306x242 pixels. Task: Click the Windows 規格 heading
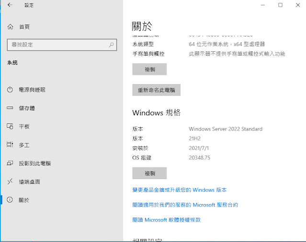click(x=157, y=113)
